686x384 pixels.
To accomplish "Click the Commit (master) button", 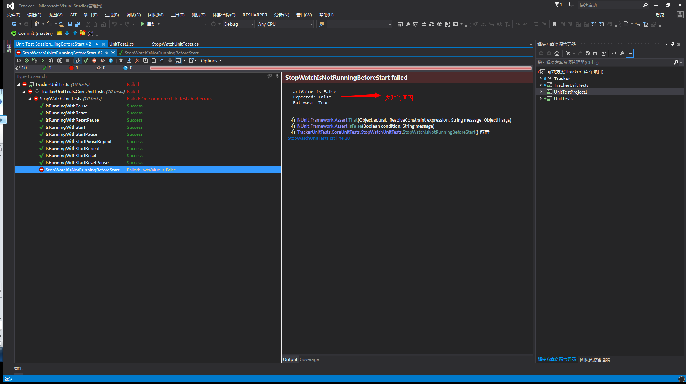I will tap(32, 33).
